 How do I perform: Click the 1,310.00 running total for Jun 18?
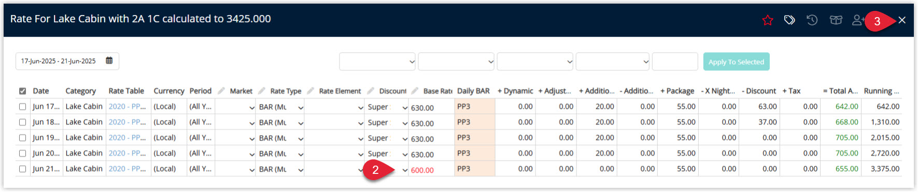pyautogui.click(x=885, y=122)
